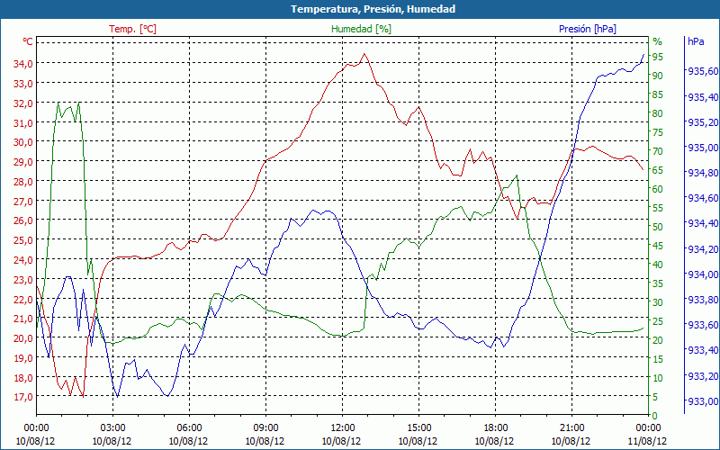Viewport: 720px width, 450px height.
Task: Select the red 'Temp. [°C]' legend label
Action: tap(132, 29)
